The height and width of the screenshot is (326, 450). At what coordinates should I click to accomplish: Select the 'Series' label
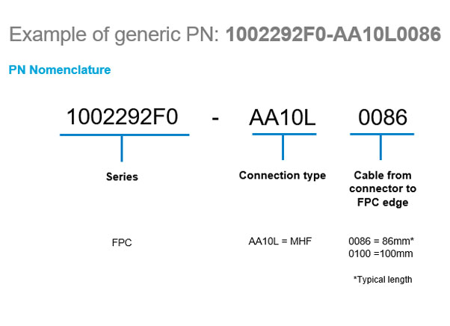click(122, 176)
